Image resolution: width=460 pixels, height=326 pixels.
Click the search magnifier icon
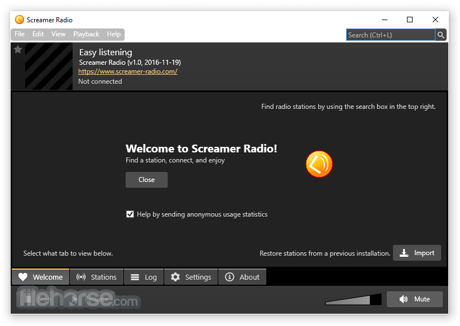440,35
